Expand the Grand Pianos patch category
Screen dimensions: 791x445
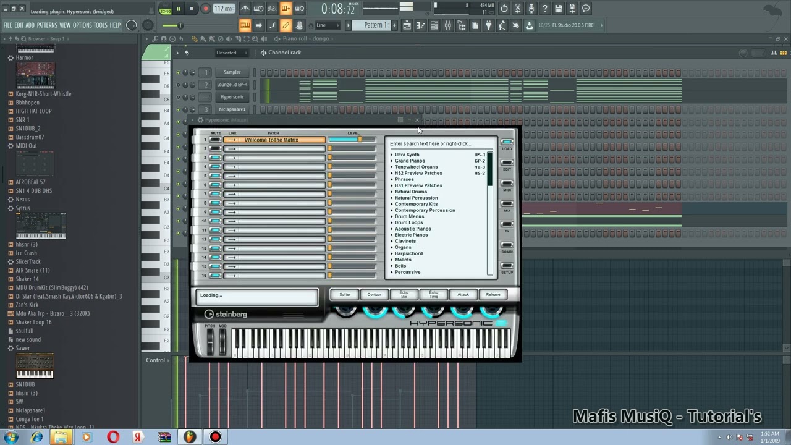point(392,161)
